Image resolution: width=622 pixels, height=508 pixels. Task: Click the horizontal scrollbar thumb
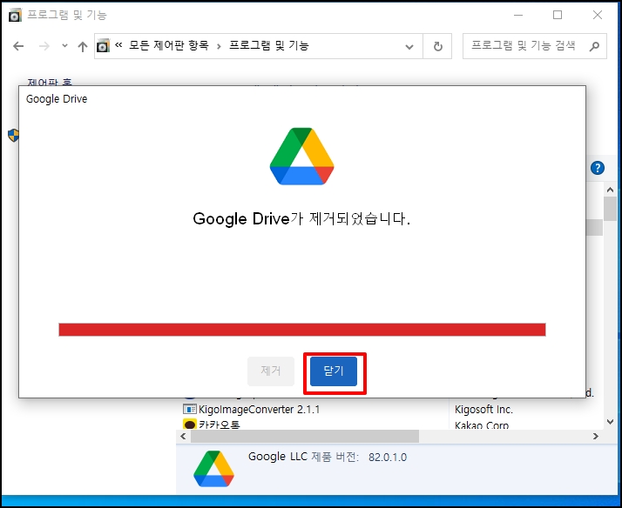point(305,436)
